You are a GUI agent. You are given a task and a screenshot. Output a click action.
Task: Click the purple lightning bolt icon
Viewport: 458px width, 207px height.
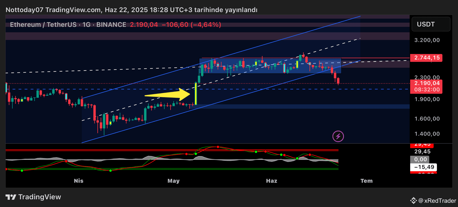[x=338, y=136]
